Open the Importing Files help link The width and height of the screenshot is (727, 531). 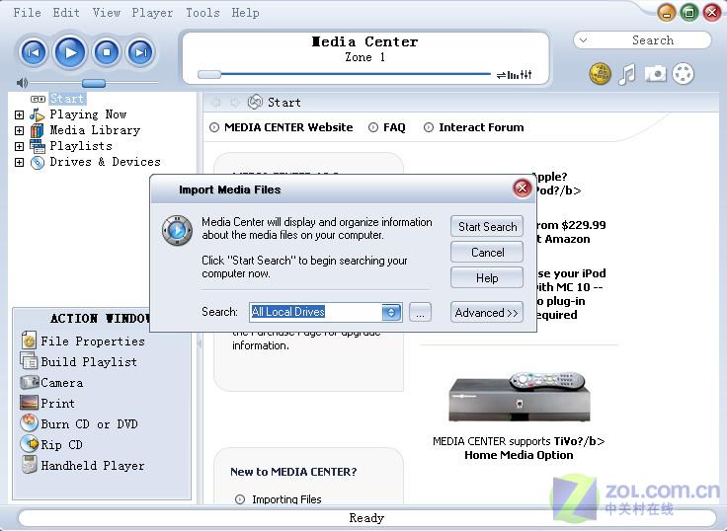[x=286, y=499]
